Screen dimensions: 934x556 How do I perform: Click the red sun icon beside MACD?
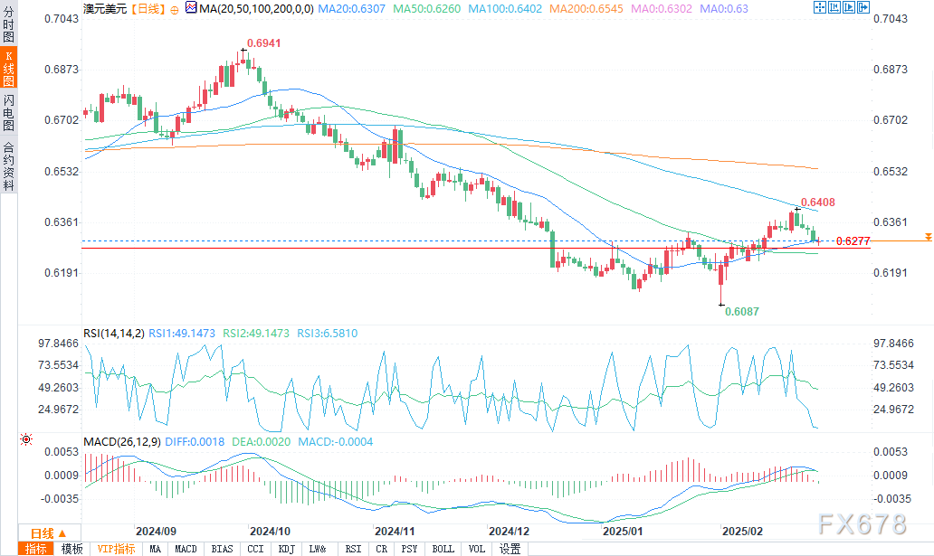click(x=24, y=440)
